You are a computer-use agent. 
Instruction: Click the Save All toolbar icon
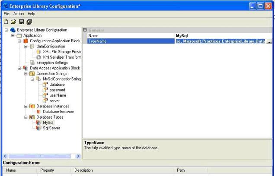click(29, 22)
